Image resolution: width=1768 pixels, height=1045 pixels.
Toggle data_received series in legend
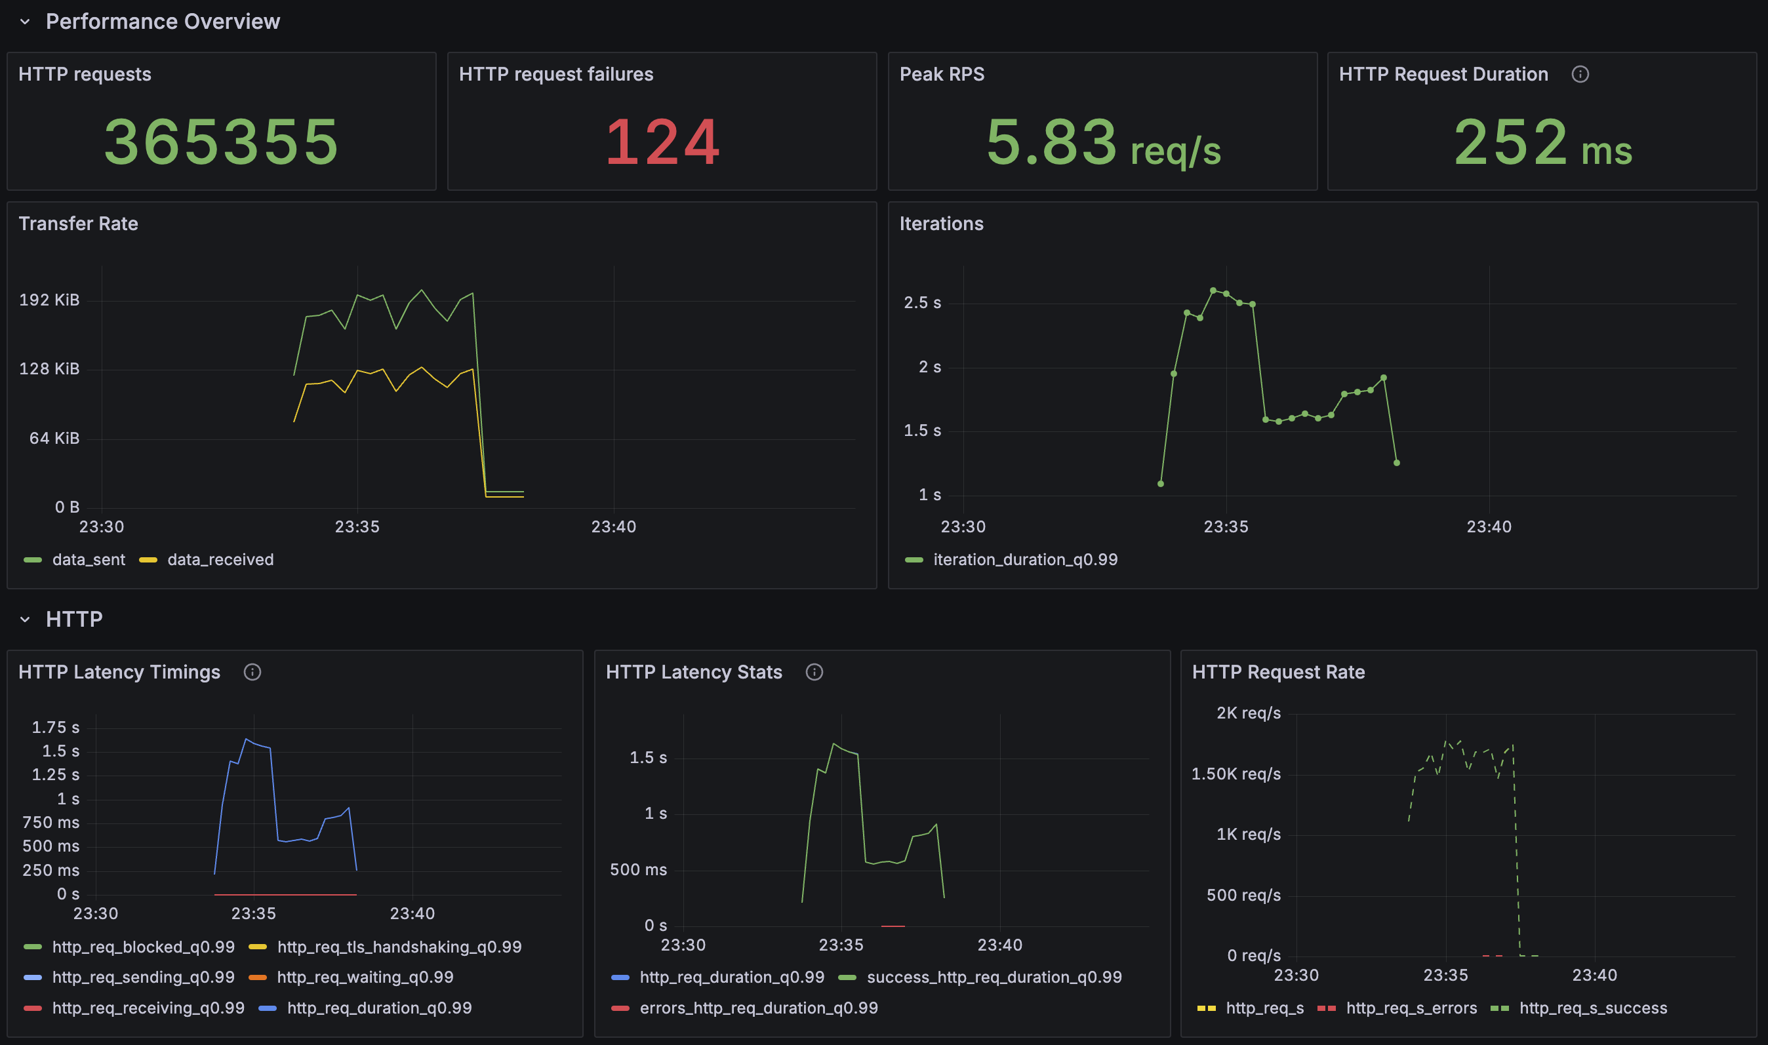click(x=220, y=559)
